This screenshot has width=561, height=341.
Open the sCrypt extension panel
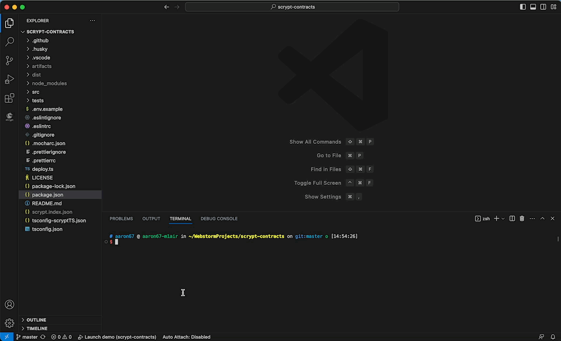(x=9, y=116)
